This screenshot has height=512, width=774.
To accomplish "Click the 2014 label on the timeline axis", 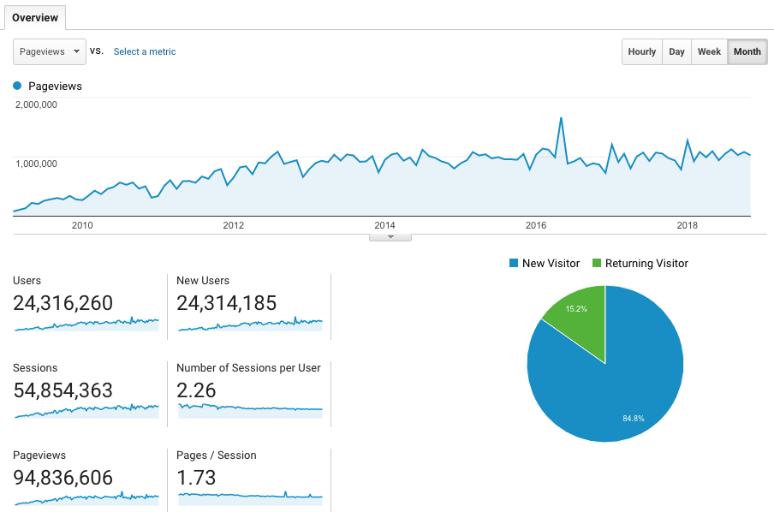I will tap(384, 226).
